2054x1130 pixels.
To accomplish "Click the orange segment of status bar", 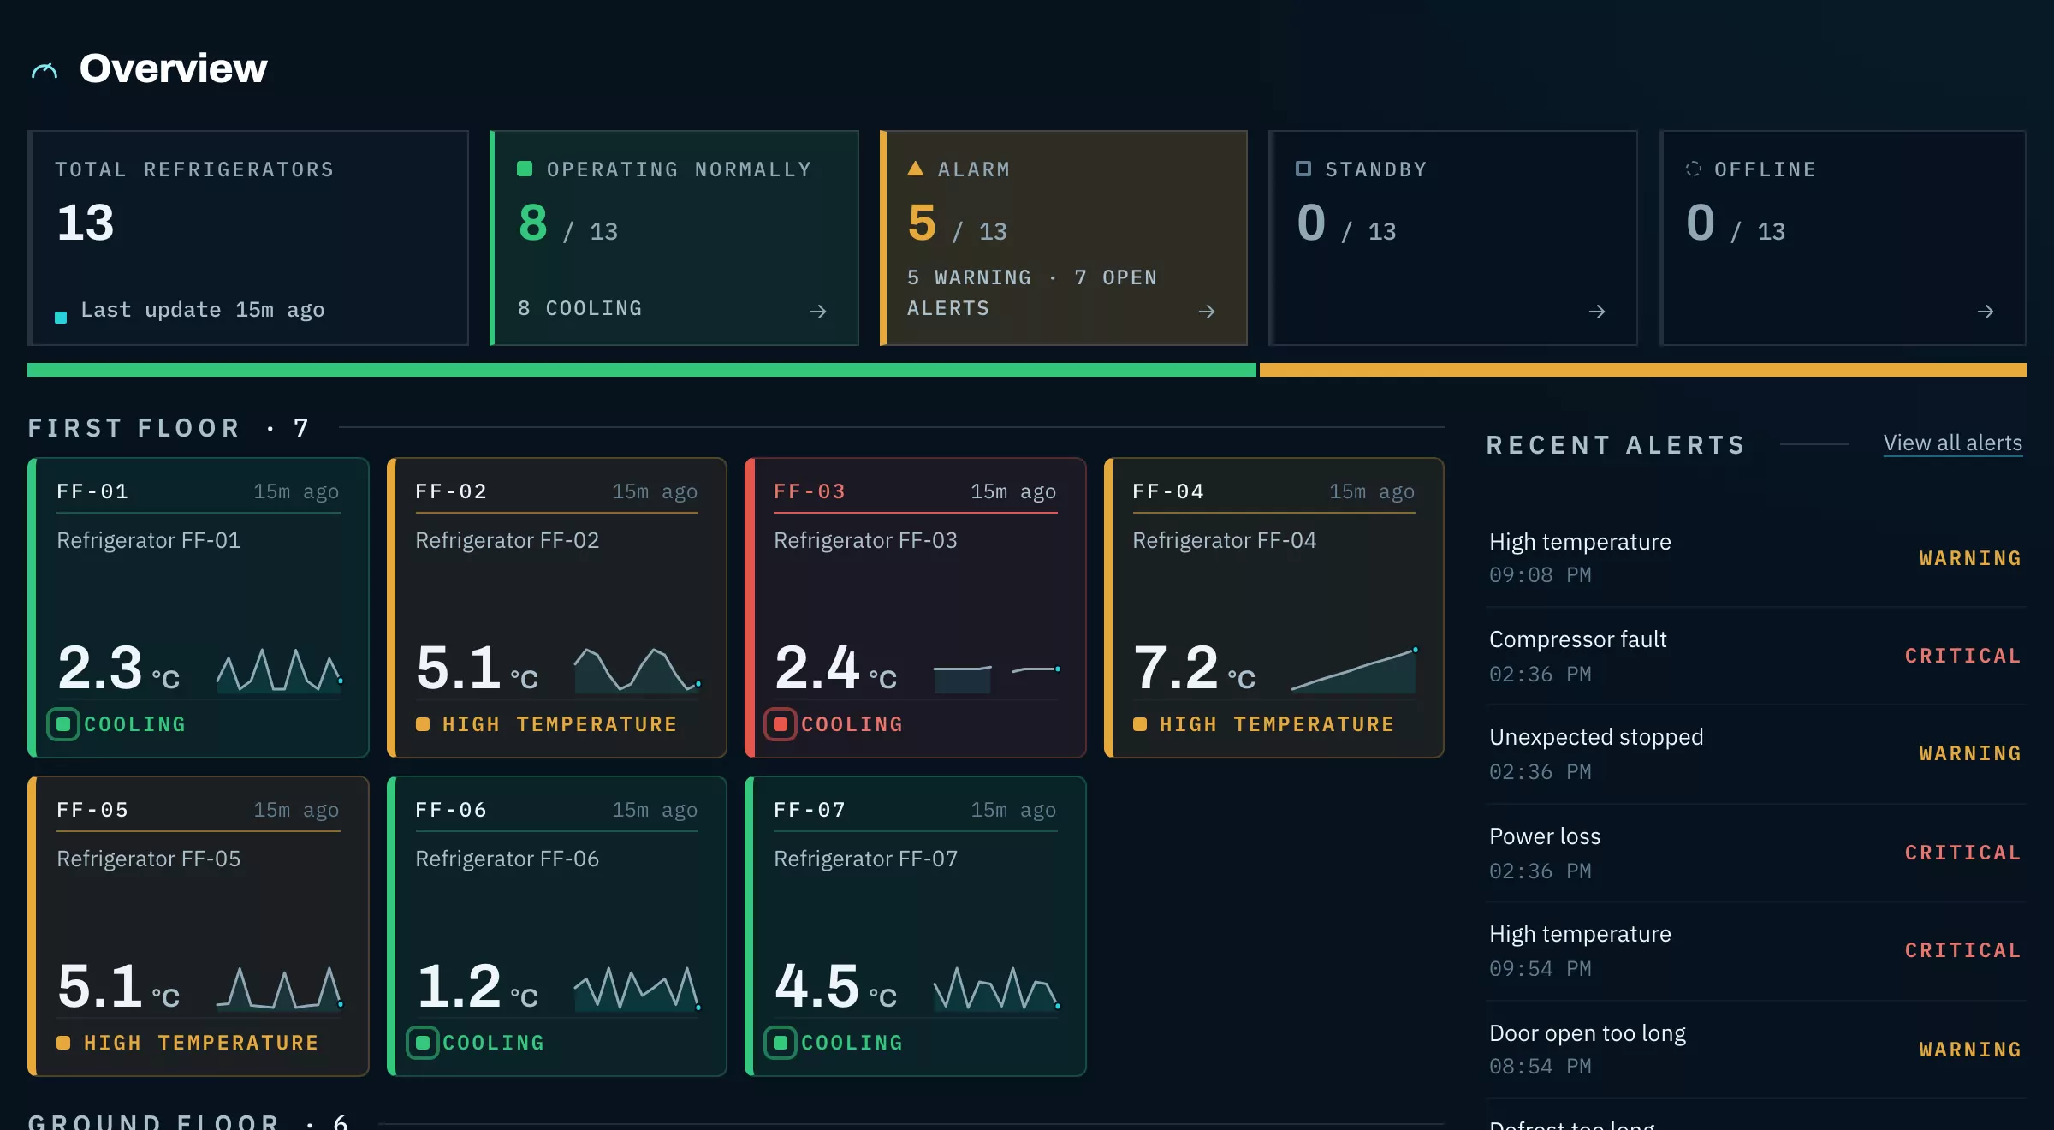I will pyautogui.click(x=1643, y=370).
